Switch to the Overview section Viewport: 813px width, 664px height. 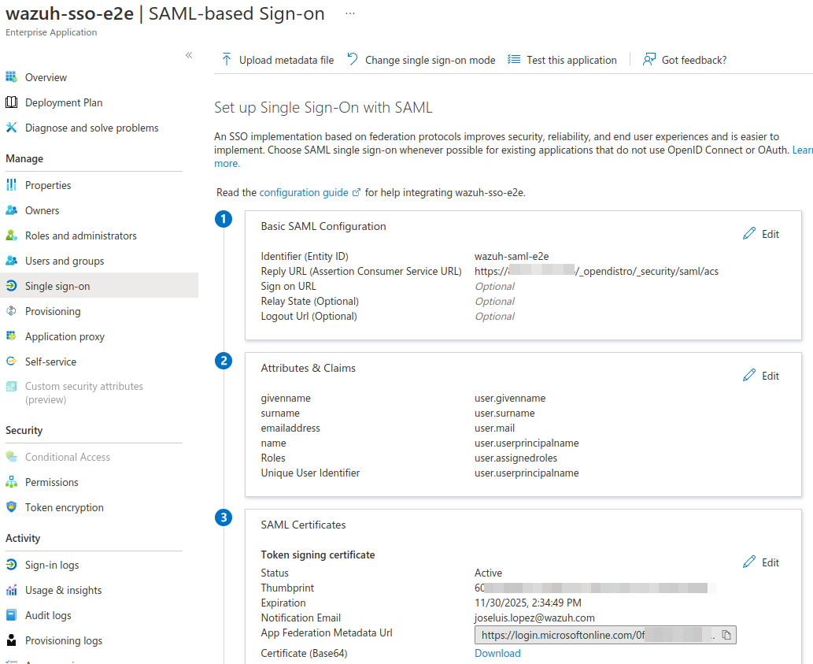(46, 76)
